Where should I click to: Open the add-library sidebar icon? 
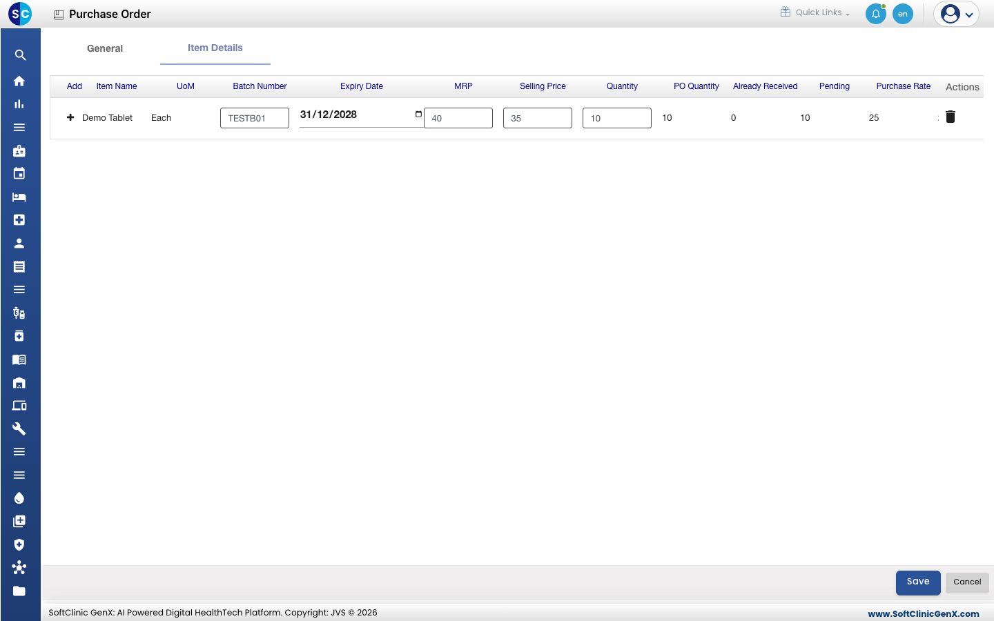19,521
